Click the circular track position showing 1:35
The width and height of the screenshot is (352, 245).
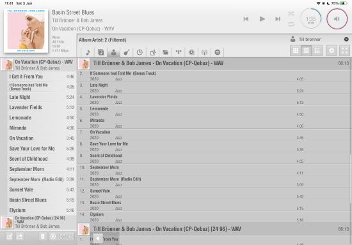coord(310,19)
